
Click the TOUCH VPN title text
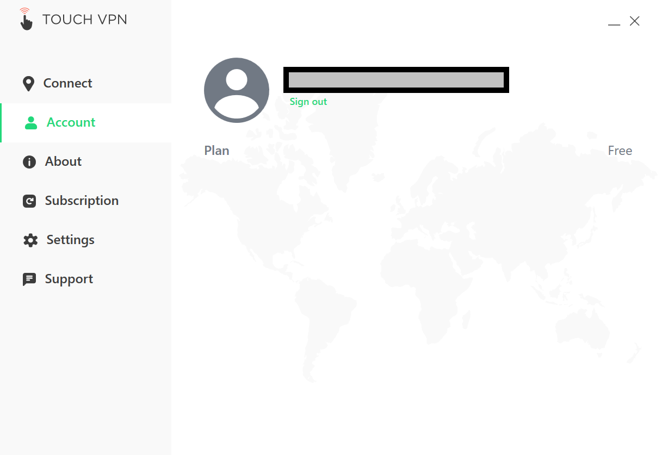pos(85,20)
